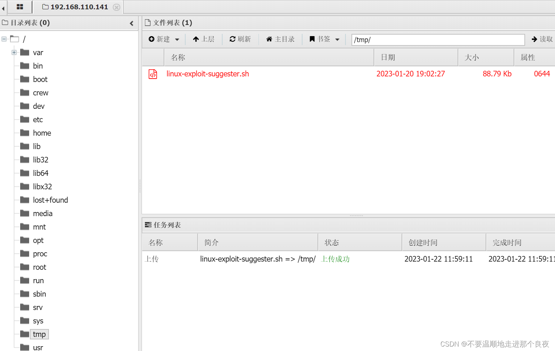Screen dimensions: 555x351
Task: Collapse the 目录列表 directory panel
Action: [131, 23]
